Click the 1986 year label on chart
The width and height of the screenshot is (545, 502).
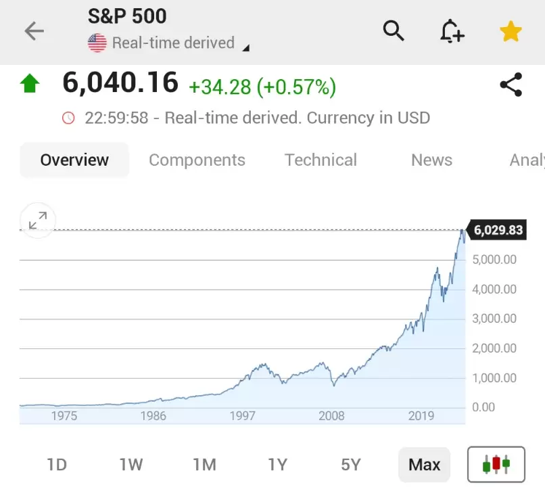pos(153,415)
